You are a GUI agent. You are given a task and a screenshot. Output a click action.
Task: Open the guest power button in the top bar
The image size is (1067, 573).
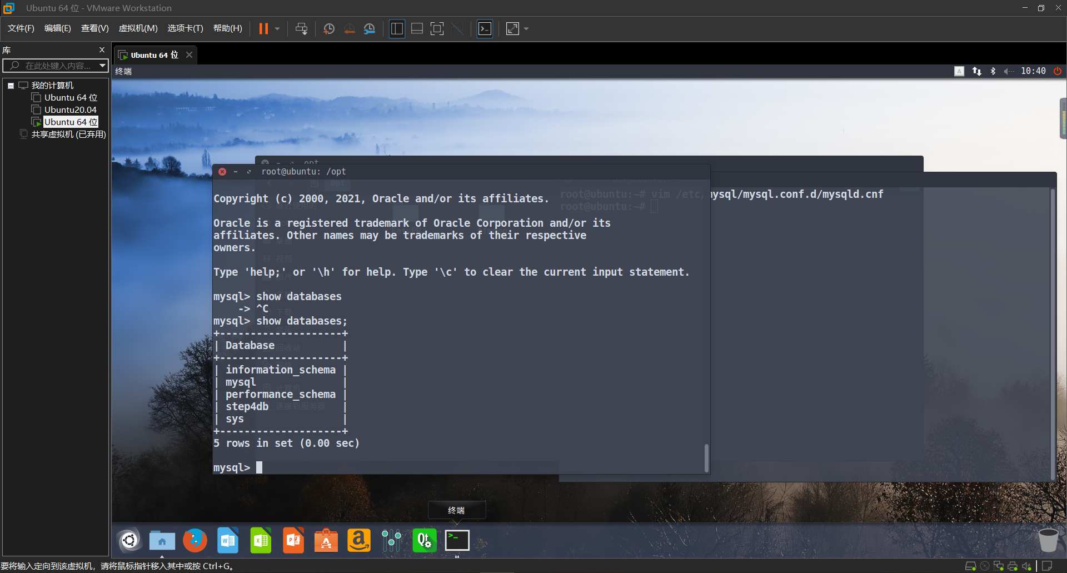(1058, 71)
